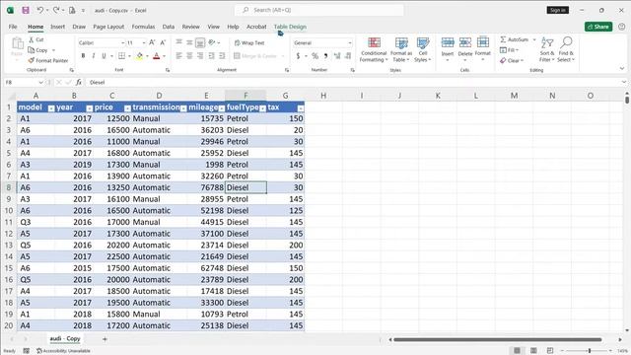Add a new sheet with plus button
Screen dimensions: 631x355
[105, 339]
